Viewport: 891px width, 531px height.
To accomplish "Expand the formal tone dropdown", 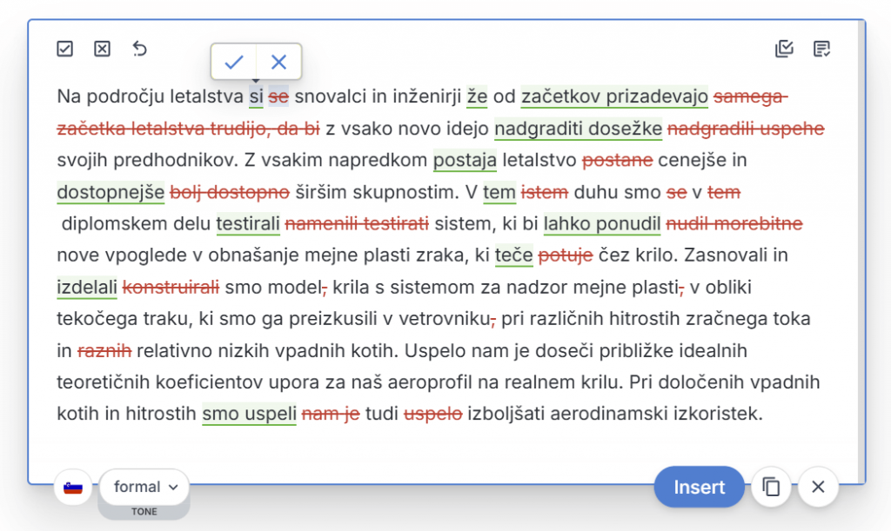I will point(144,487).
